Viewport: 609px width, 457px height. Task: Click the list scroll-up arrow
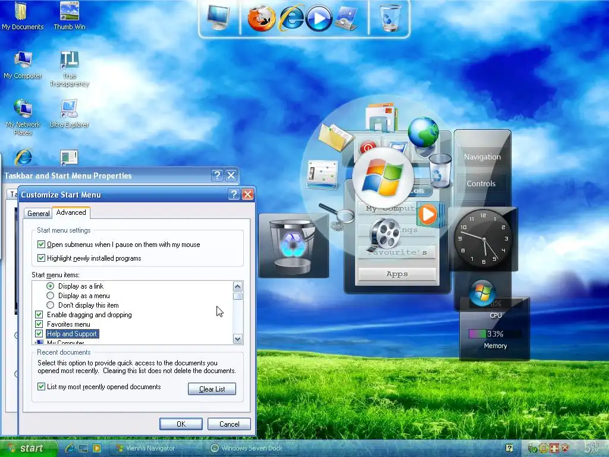pos(238,287)
